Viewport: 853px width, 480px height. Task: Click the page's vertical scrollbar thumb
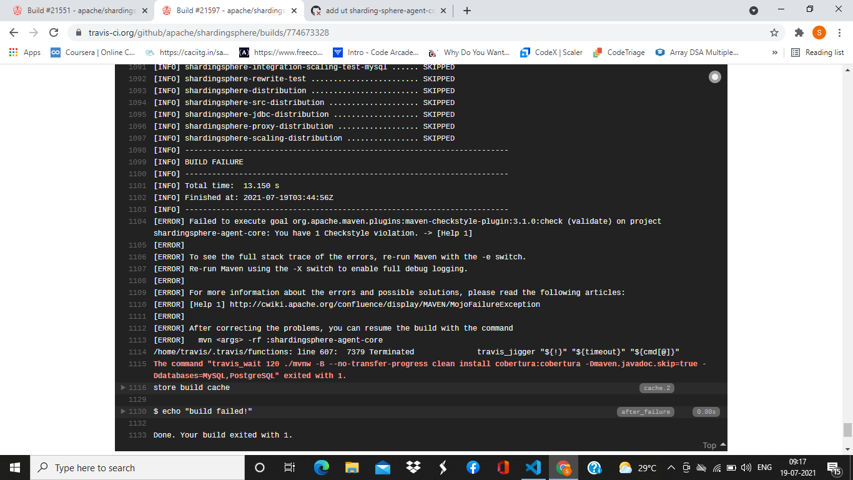(847, 430)
